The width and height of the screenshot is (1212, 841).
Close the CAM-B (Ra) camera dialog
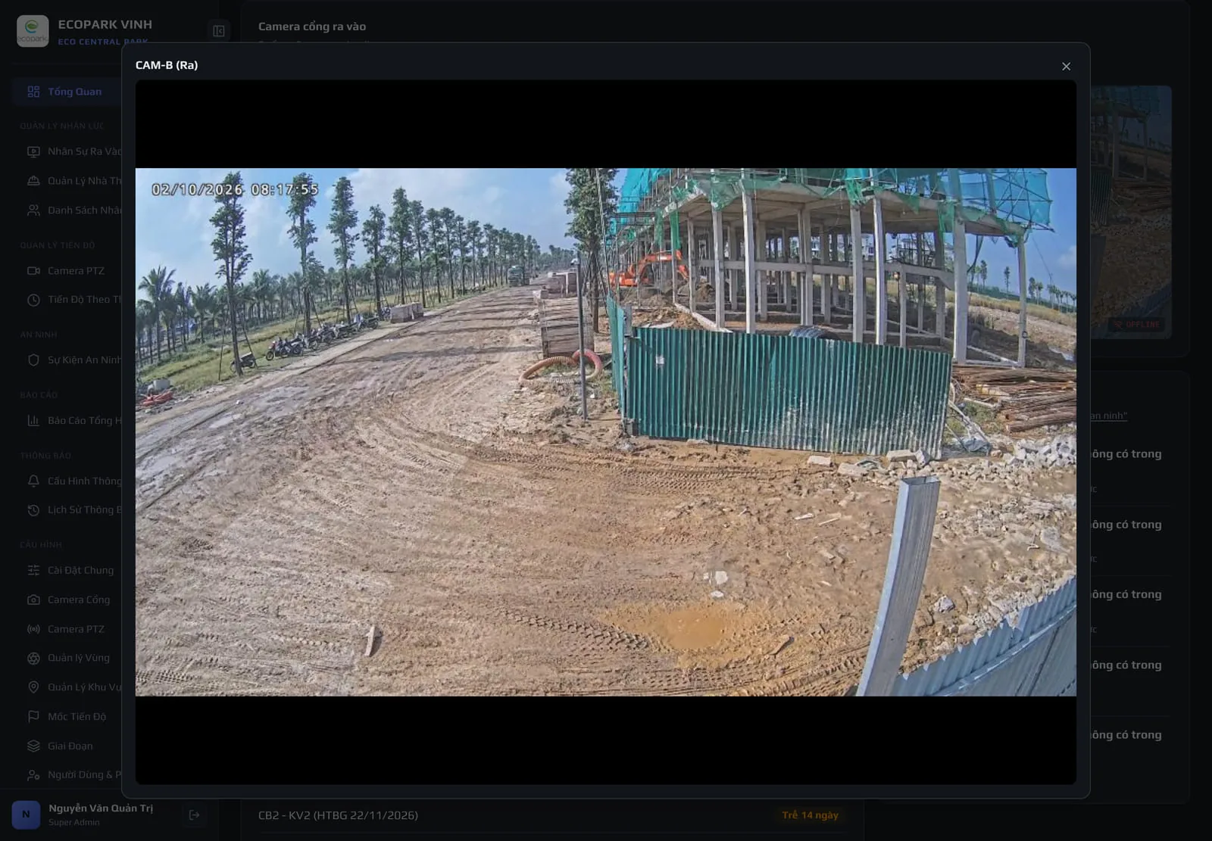(x=1066, y=67)
